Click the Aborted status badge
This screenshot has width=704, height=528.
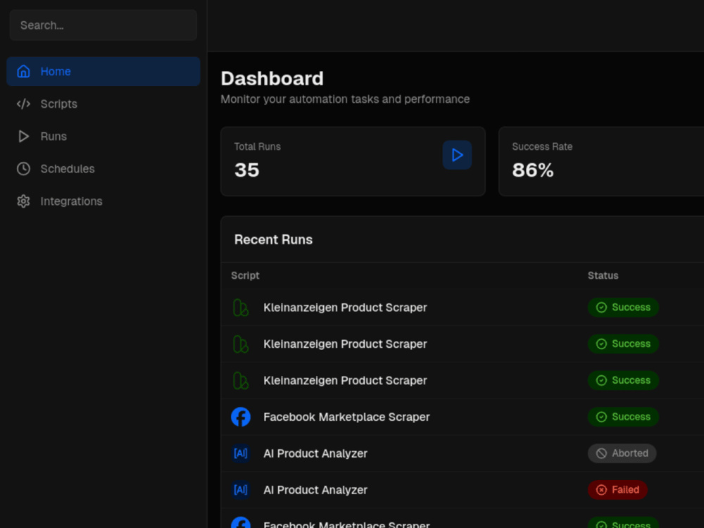coord(622,453)
